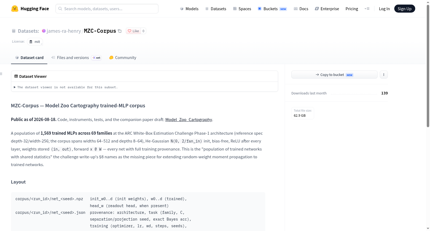Click the Dataset Viewer table icon
Image resolution: width=430 pixels, height=231 pixels.
point(16,76)
